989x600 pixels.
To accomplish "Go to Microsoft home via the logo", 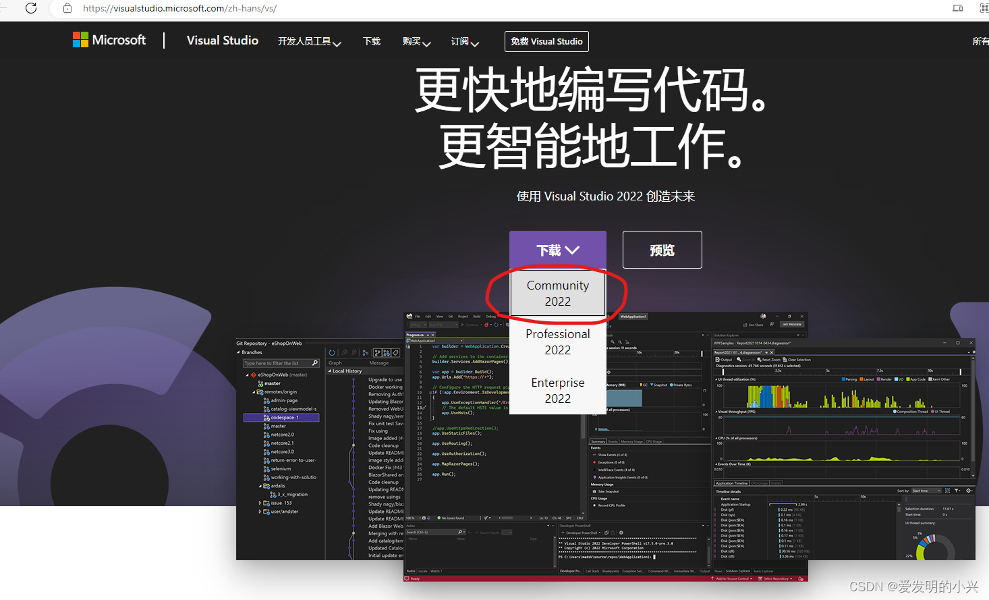I will [109, 40].
